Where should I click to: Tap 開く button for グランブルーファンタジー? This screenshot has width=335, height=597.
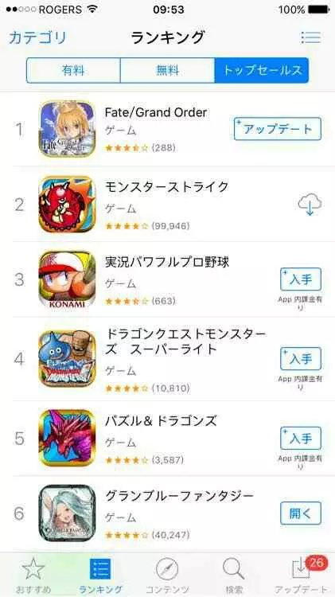301,513
